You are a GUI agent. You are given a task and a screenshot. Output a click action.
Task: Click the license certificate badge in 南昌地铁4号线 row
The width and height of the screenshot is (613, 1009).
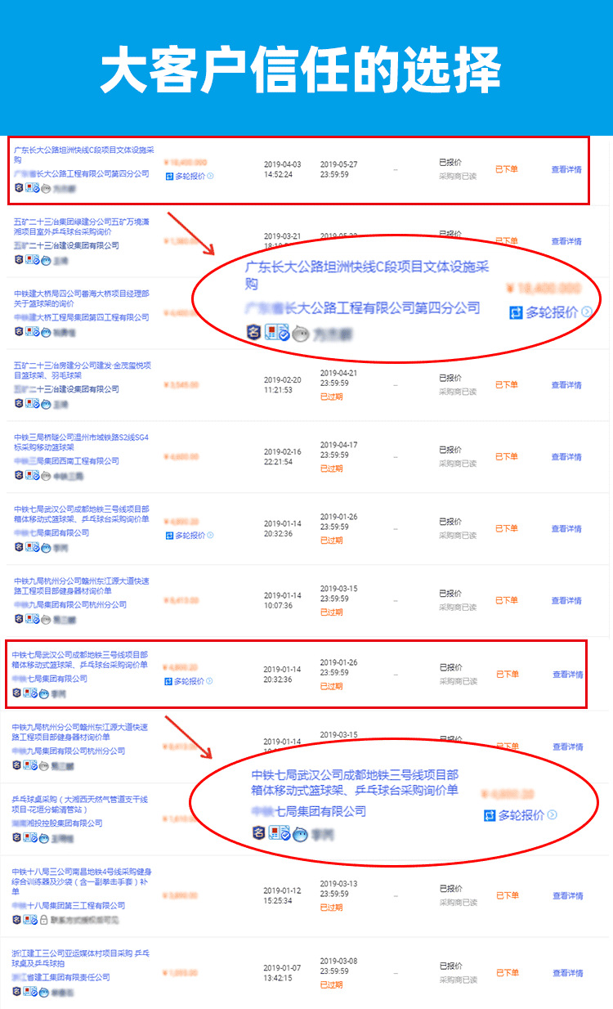coord(31,920)
